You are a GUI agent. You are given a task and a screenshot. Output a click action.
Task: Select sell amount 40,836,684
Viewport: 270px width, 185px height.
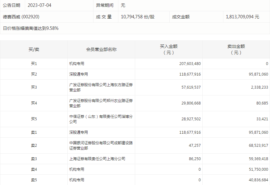(x=259, y=180)
